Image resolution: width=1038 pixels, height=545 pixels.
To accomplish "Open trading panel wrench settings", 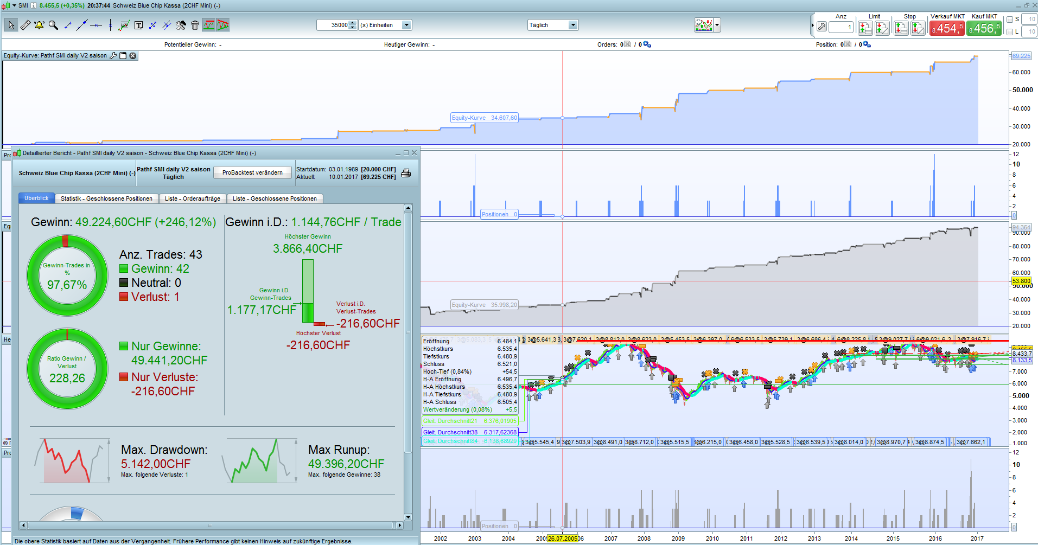I will pos(822,27).
